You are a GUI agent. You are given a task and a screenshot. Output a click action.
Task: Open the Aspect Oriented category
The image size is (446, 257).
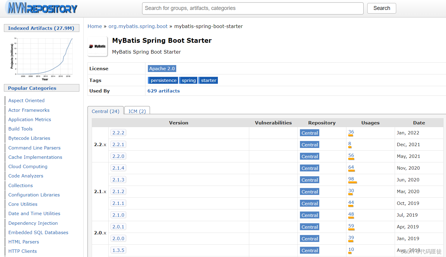point(26,101)
